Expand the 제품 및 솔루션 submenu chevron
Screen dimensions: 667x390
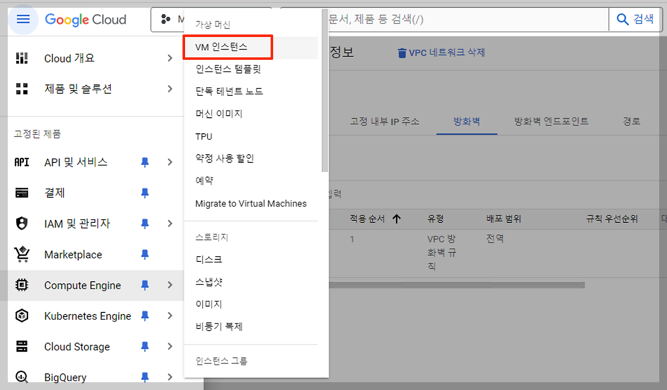click(170, 89)
